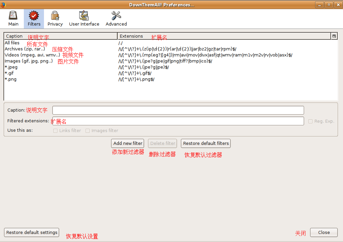Open the Main preferences pane icon
The image size is (343, 242).
point(13,16)
